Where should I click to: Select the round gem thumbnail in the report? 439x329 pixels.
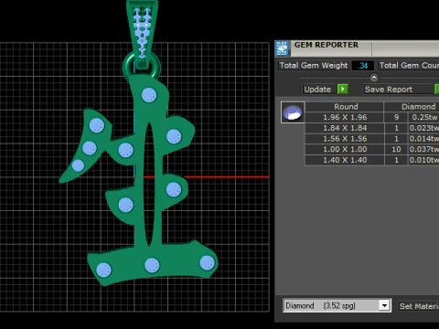point(293,112)
